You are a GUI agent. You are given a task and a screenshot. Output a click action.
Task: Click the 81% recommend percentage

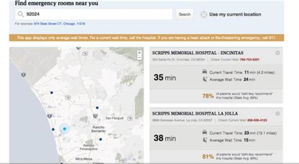208,157
